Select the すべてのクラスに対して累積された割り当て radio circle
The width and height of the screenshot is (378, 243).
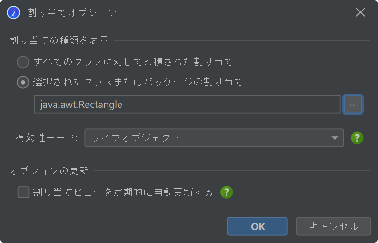[23, 62]
